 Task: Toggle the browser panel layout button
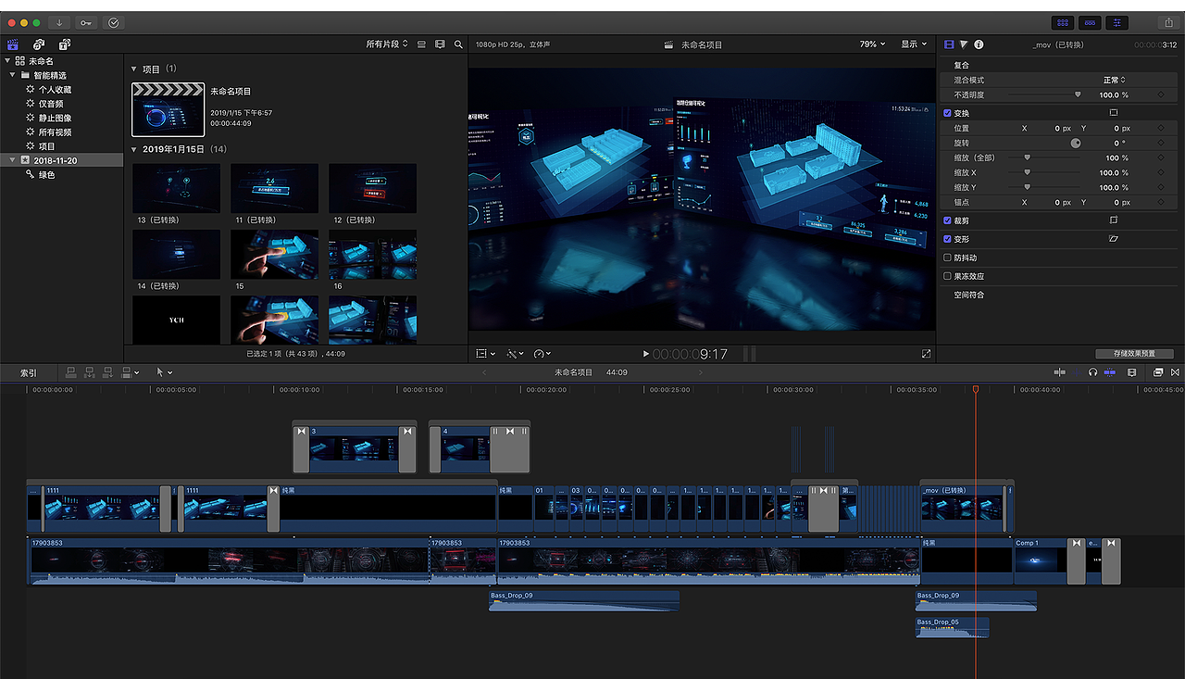click(1063, 22)
